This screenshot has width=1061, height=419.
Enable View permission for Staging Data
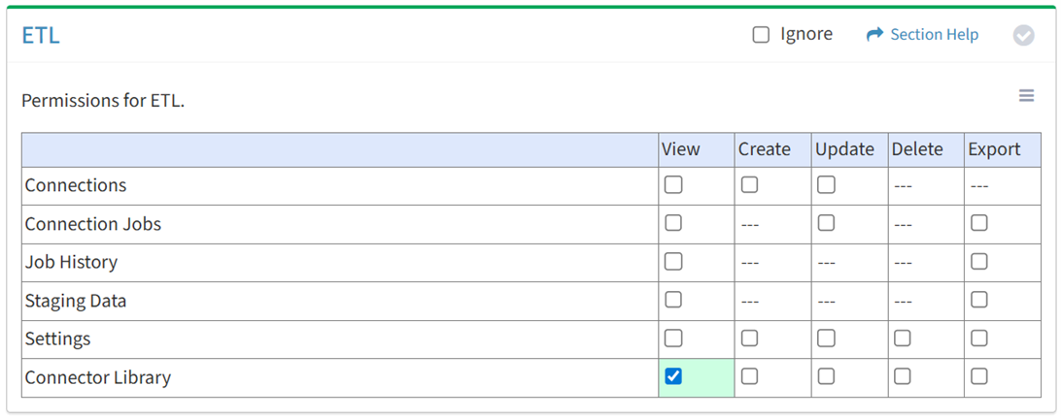click(x=673, y=300)
